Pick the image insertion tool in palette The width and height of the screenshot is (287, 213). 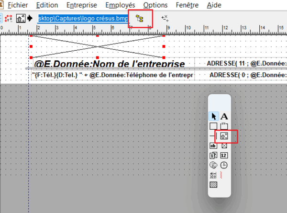click(x=224, y=136)
